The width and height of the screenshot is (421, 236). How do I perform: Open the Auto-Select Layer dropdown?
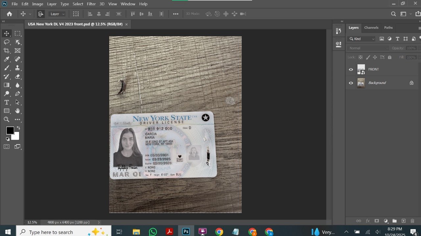(57, 14)
